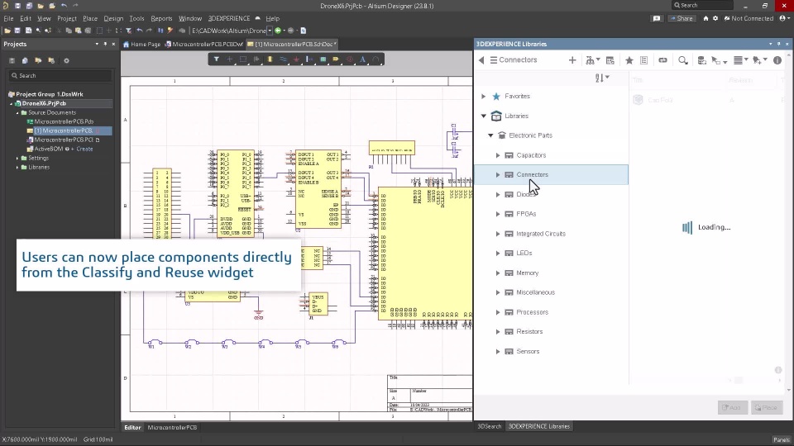
Task: Expand the Libraries folder in Projects
Action: coord(17,168)
